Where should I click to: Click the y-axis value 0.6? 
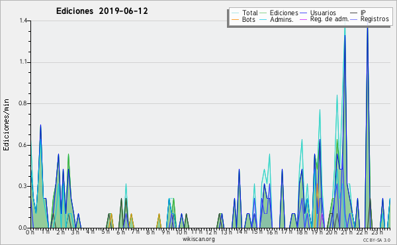click(23, 145)
